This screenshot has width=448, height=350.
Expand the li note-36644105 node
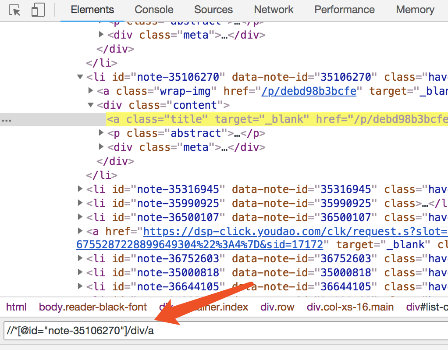click(80, 286)
